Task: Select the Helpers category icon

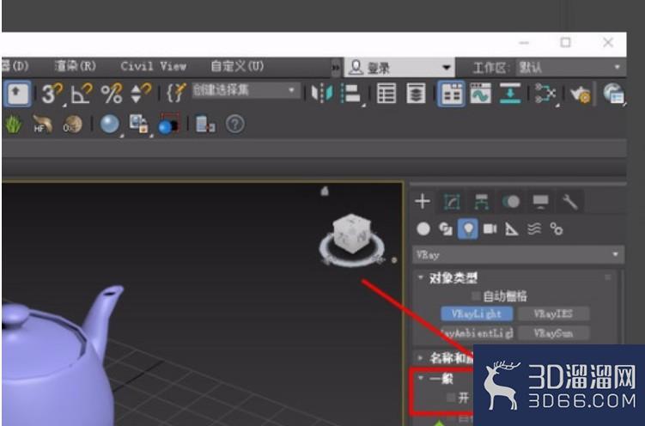Action: click(x=512, y=229)
